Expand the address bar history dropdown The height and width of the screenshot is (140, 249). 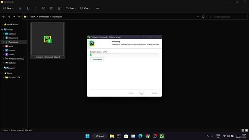coord(198,17)
